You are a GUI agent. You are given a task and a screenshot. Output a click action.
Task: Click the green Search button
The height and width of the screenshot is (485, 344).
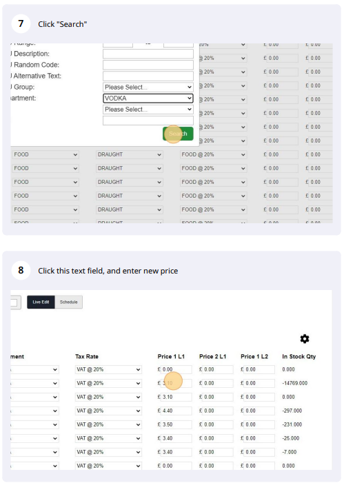178,134
